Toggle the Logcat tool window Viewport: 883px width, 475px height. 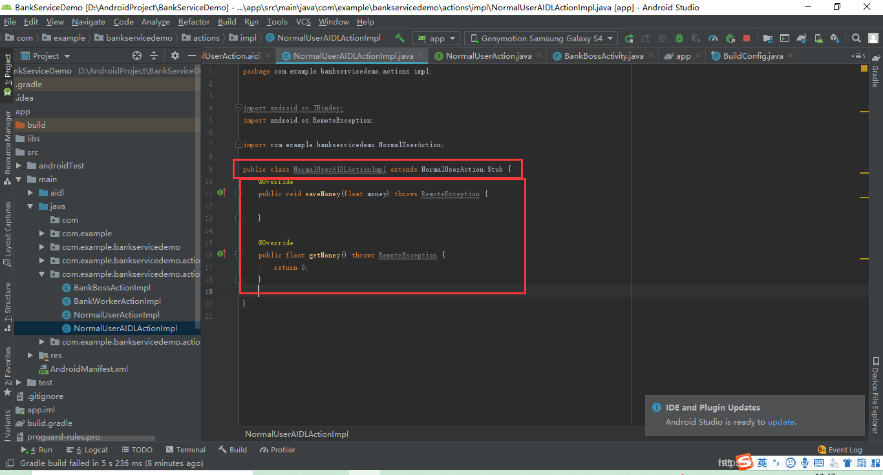87,450
